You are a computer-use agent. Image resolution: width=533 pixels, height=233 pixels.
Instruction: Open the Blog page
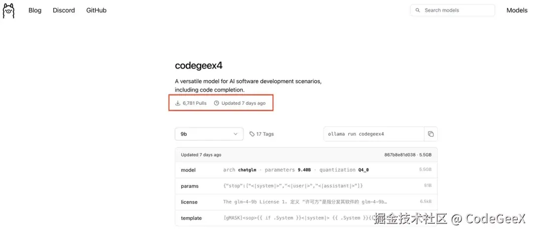pyautogui.click(x=35, y=10)
